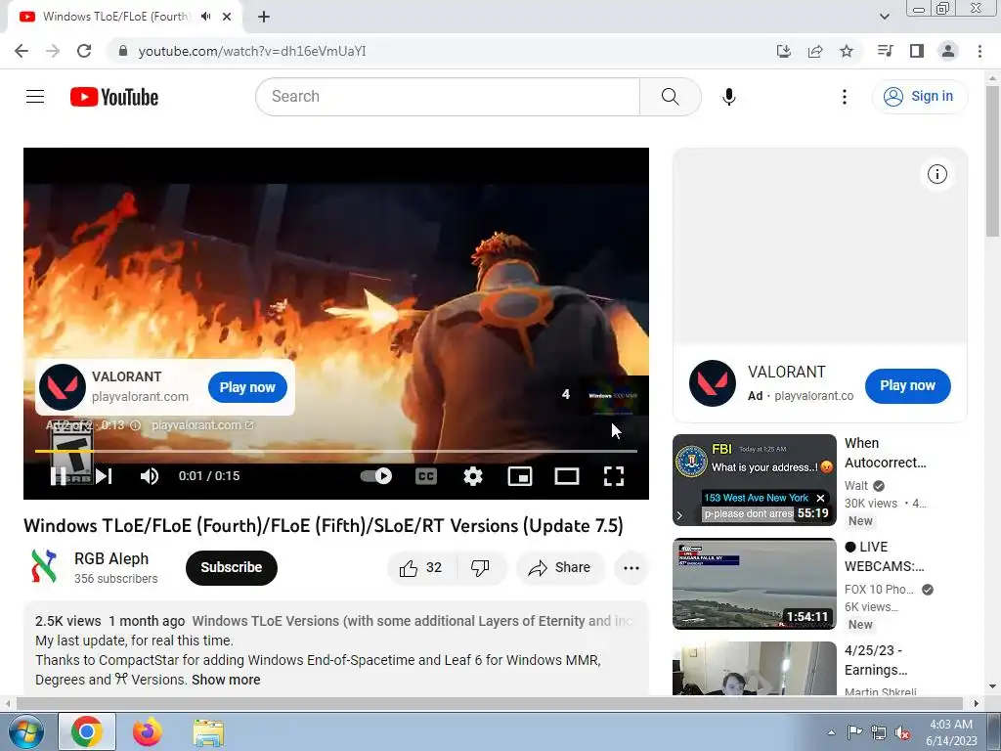Toggle closed captions CC button
The image size is (1001, 751).
pos(426,476)
